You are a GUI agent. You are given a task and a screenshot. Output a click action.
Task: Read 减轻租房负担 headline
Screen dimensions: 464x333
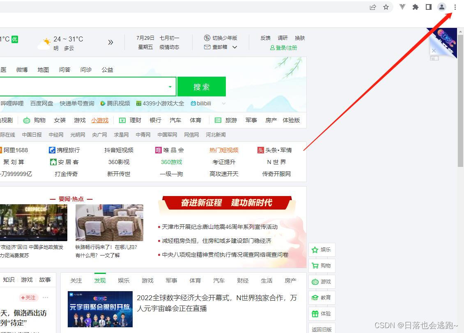pos(216,241)
